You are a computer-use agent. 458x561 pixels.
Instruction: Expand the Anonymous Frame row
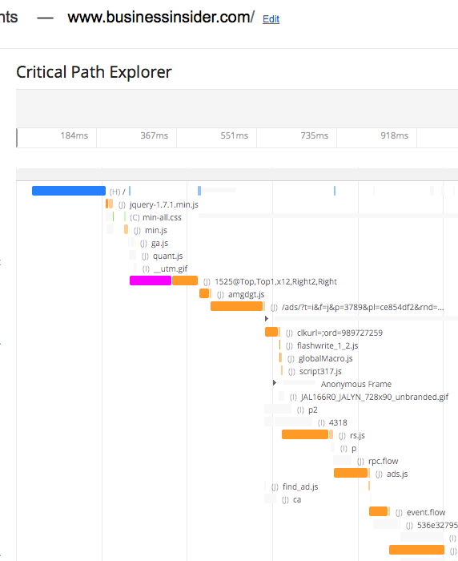274,383
